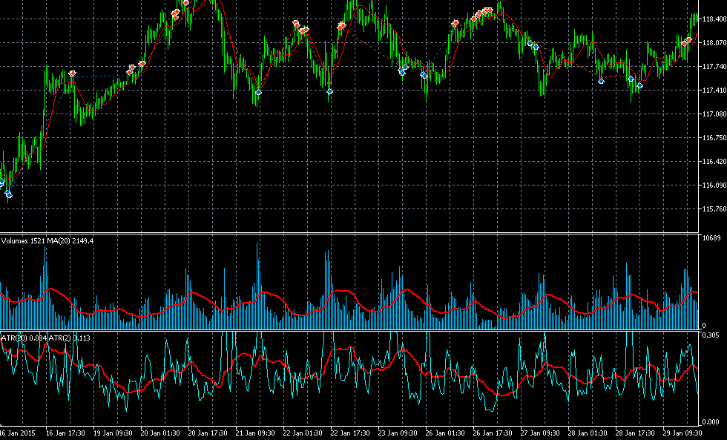This screenshot has width=727, height=440.
Task: Select the lone red sell arrow near 16 Jan 17:30
Action: [73, 73]
